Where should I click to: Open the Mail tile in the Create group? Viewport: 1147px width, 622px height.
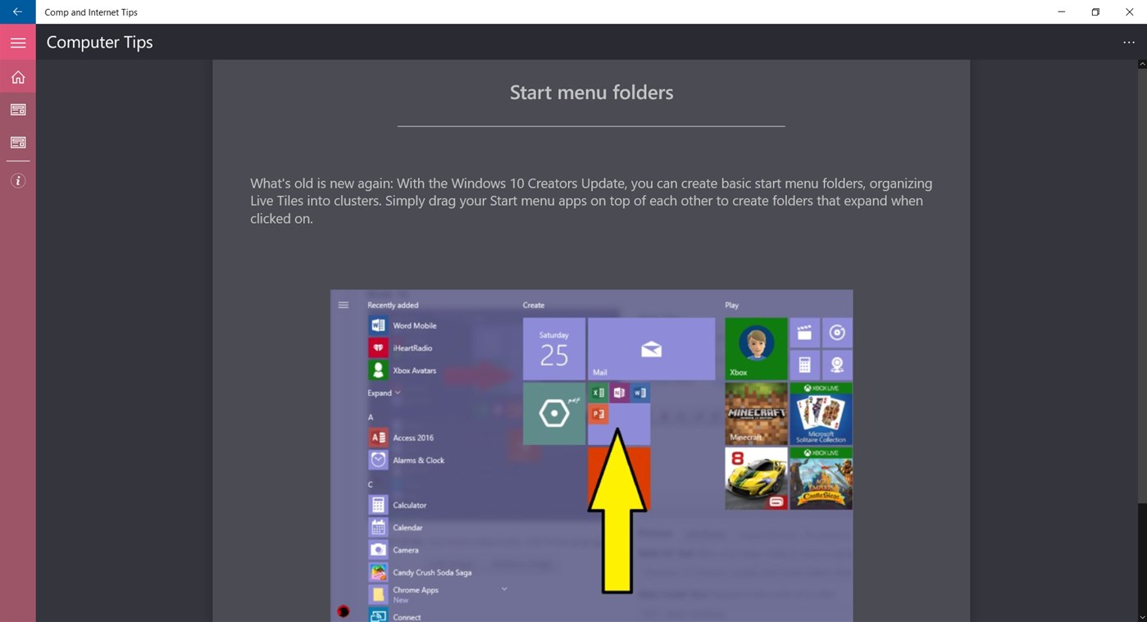650,348
